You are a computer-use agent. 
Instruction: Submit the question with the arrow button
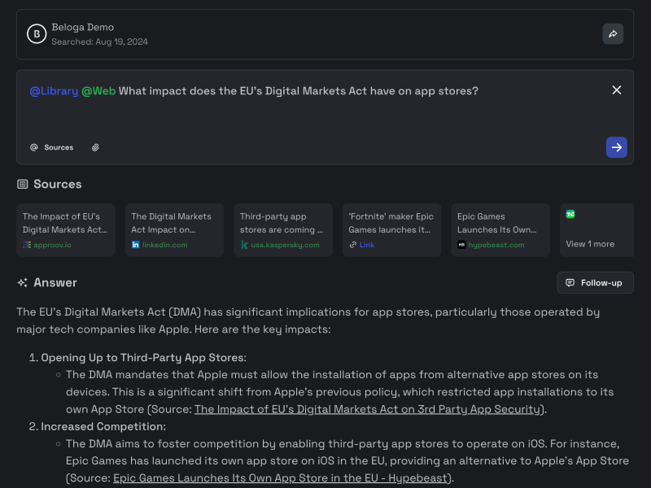617,147
